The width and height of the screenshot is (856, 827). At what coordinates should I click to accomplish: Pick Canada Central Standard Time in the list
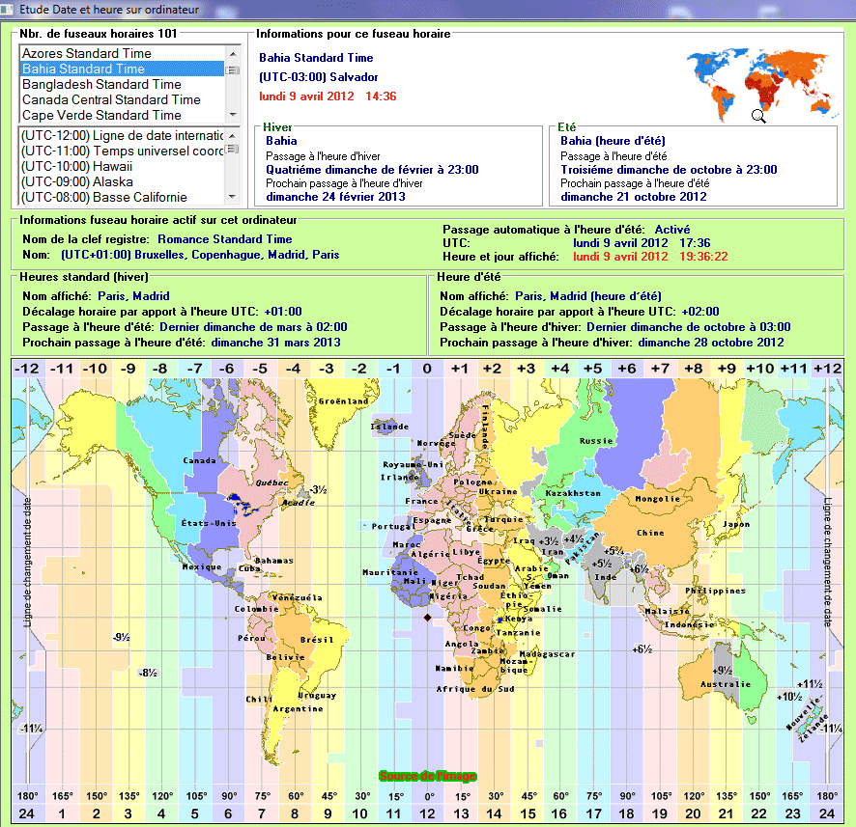(123, 99)
